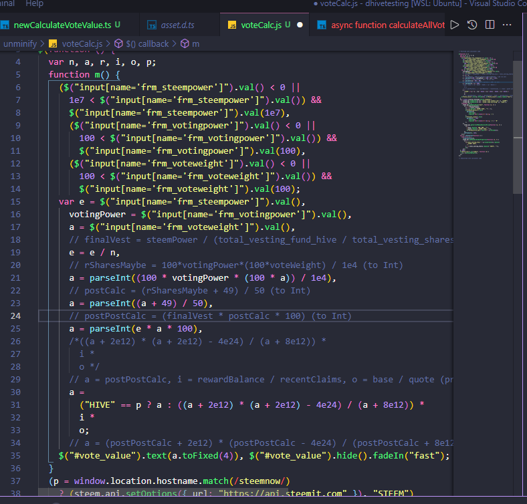Switch to the asset.d.ts tab
Image resolution: width=527 pixels, height=504 pixels.
177,25
